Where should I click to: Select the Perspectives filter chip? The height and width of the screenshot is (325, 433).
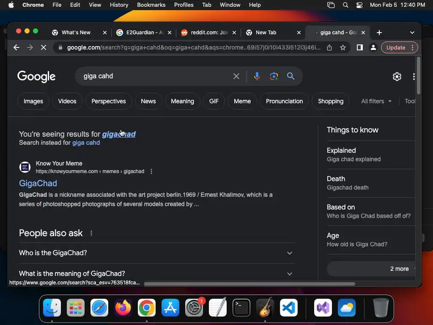pos(109,102)
